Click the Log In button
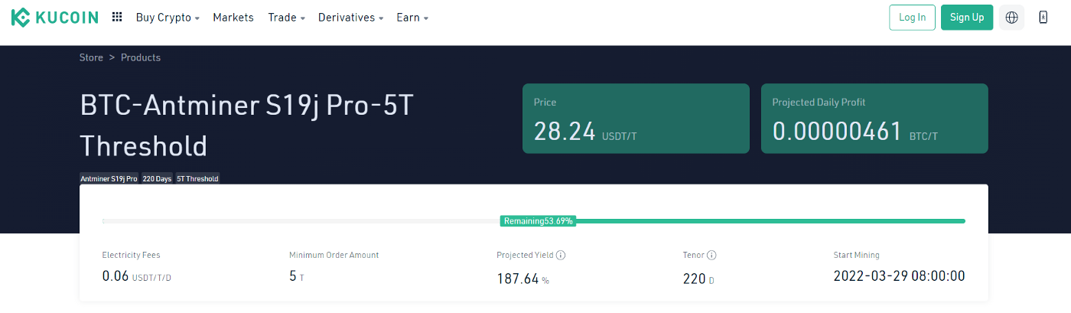Screen dimensions: 1071x313 coord(912,18)
